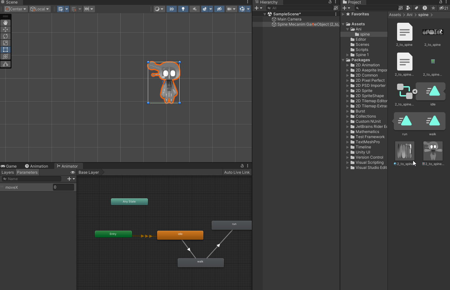Mute scene view audio
Screen dimensions: 450x290
tap(194, 9)
